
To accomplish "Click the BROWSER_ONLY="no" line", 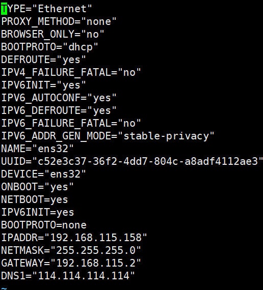I will [x=52, y=34].
